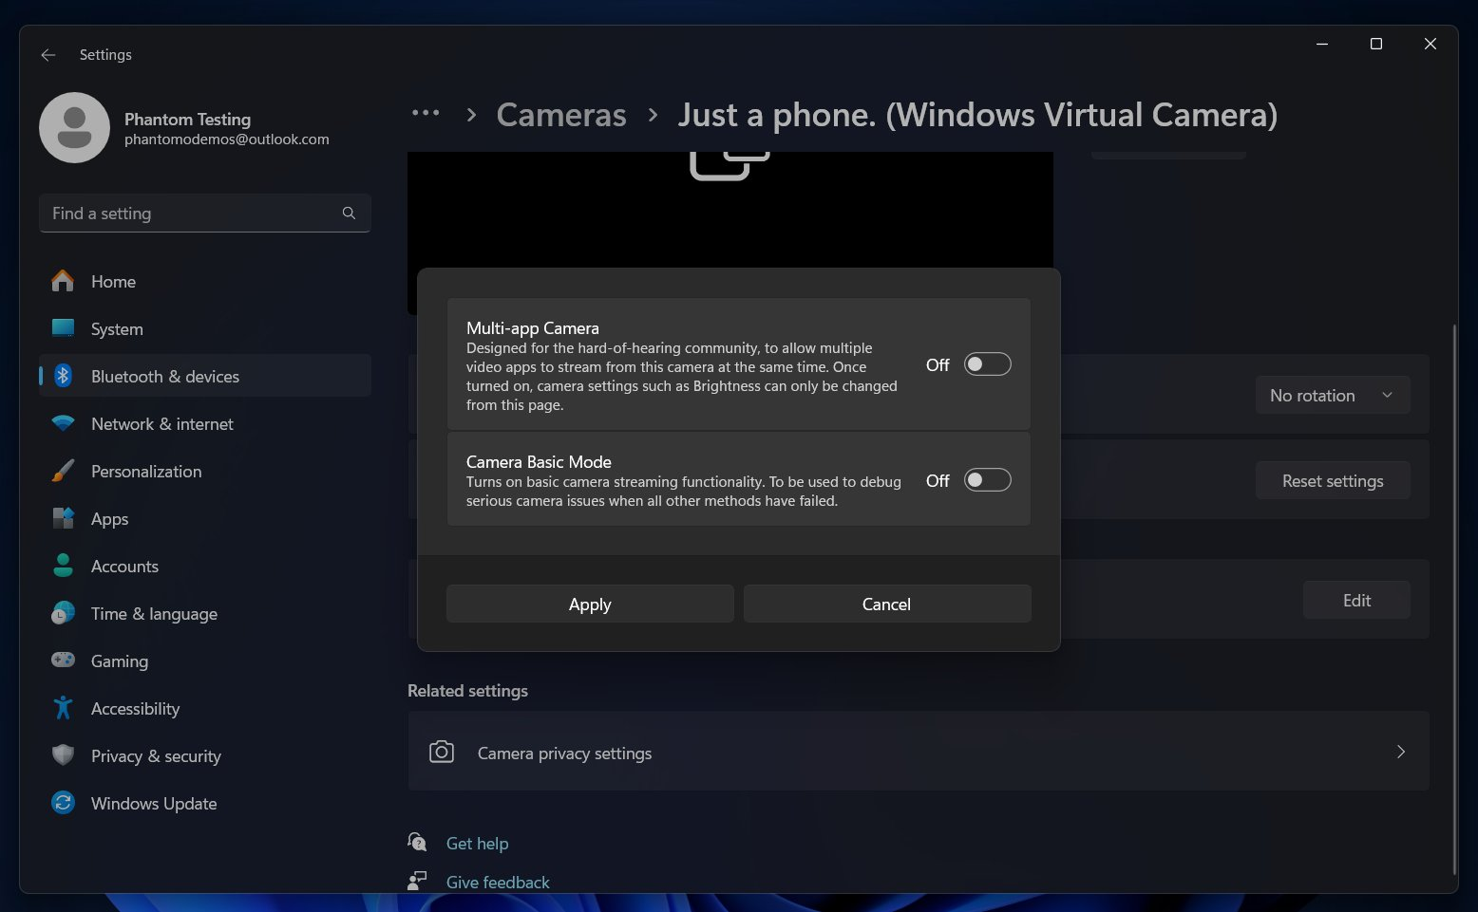The width and height of the screenshot is (1478, 912).
Task: Click the Privacy & security shield icon
Action: click(x=62, y=755)
